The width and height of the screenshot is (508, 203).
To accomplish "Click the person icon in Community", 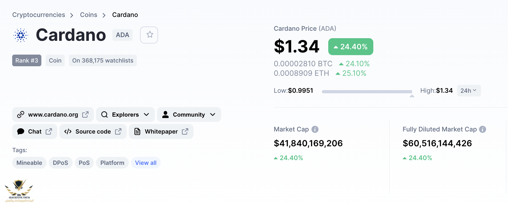I will click(x=165, y=114).
